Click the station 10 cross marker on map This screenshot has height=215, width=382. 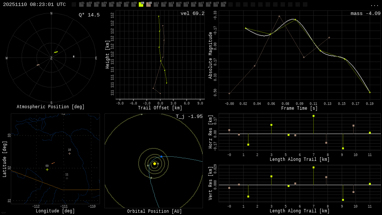[x=69, y=153]
